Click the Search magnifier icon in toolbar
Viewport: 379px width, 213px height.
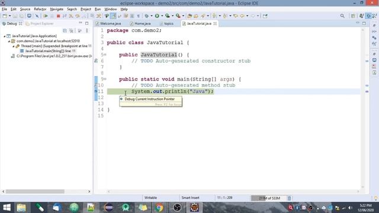[x=342, y=16]
